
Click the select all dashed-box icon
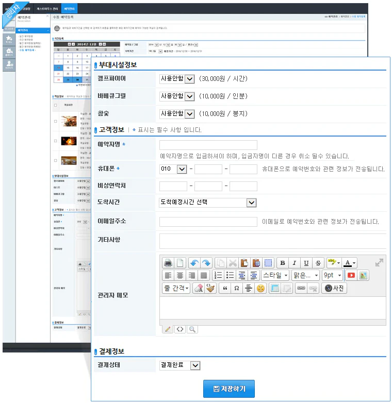tap(268, 263)
